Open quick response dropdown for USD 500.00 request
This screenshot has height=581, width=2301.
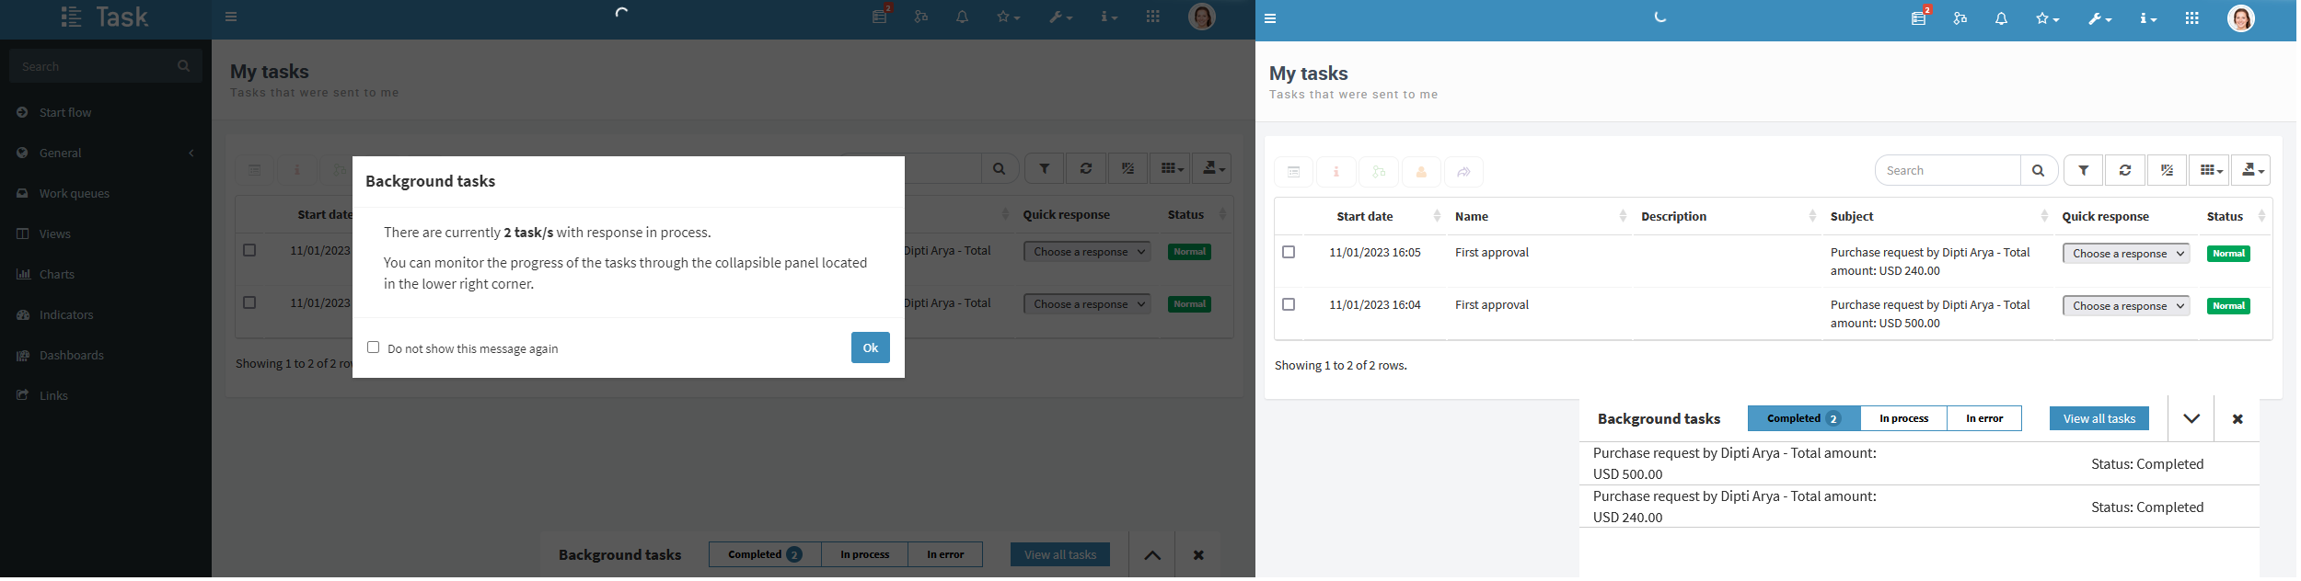point(2125,306)
